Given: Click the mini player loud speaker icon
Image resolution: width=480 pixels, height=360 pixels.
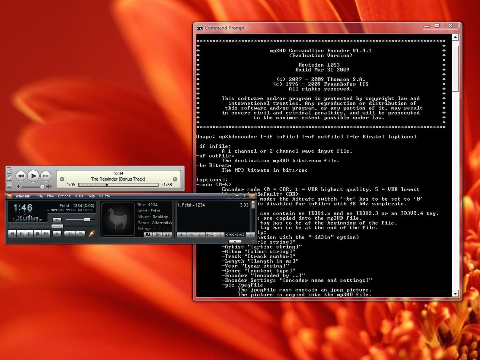Looking at the screenshot, I should tap(49, 187).
